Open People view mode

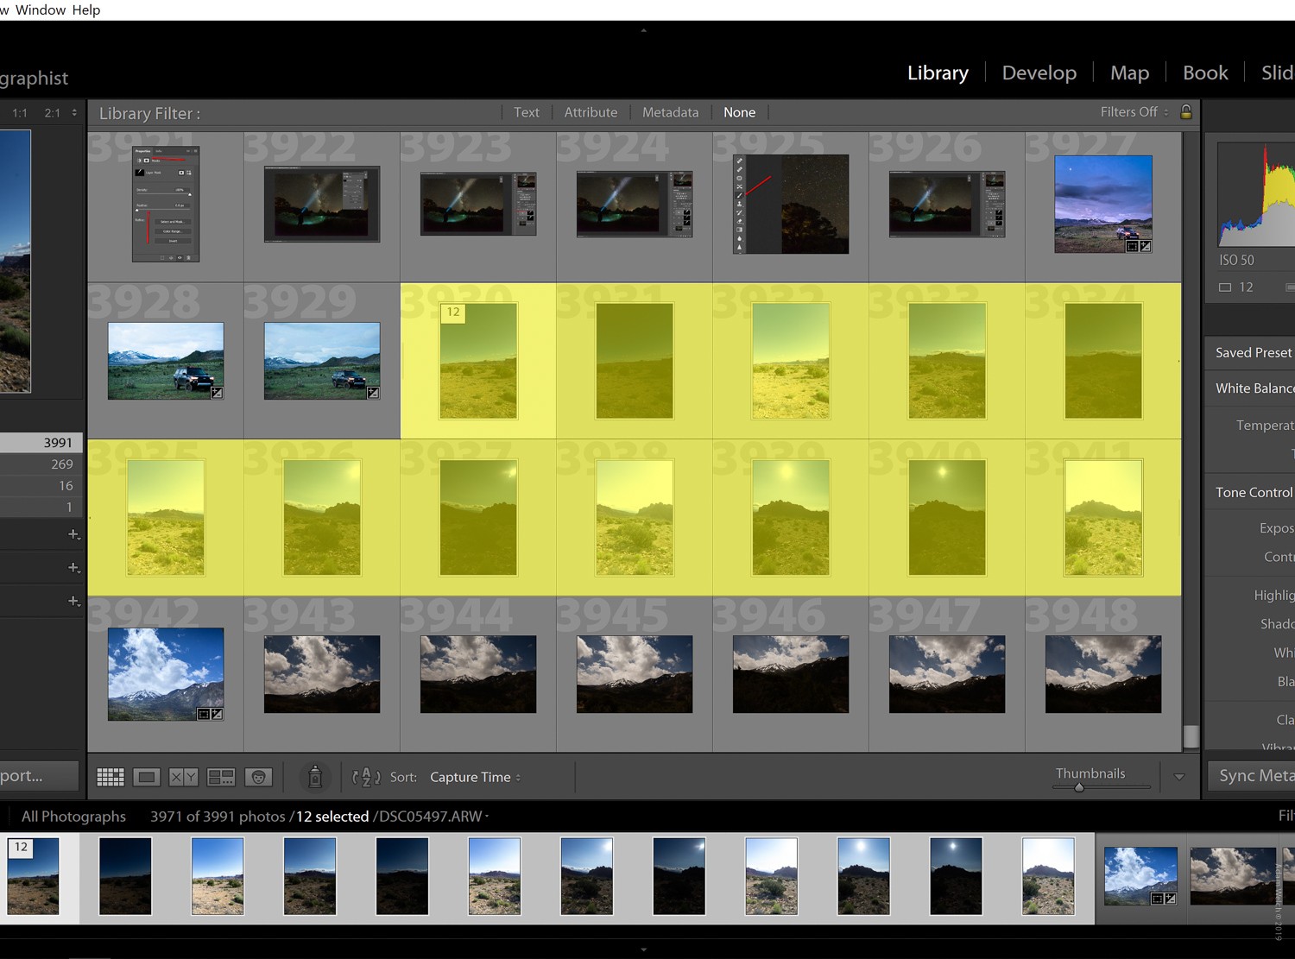click(258, 776)
